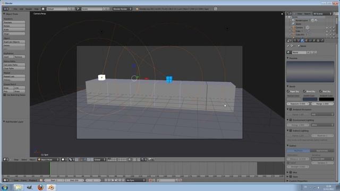Click Translate button in Object Tools
Viewport: 340px width, 191px height.
click(x=14, y=22)
